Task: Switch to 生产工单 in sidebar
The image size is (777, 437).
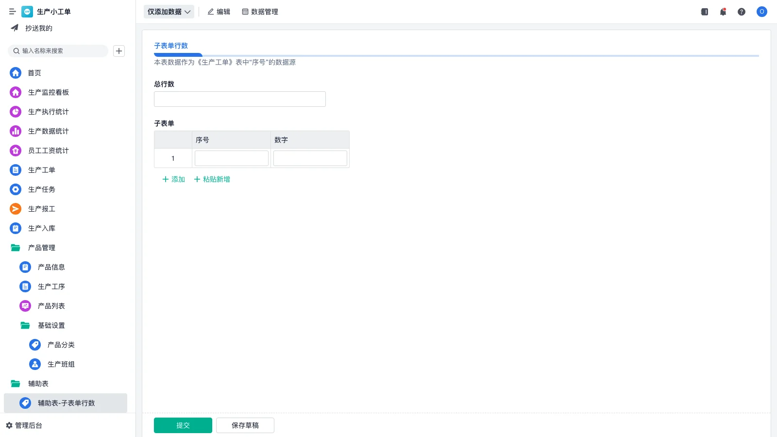Action: pos(41,170)
